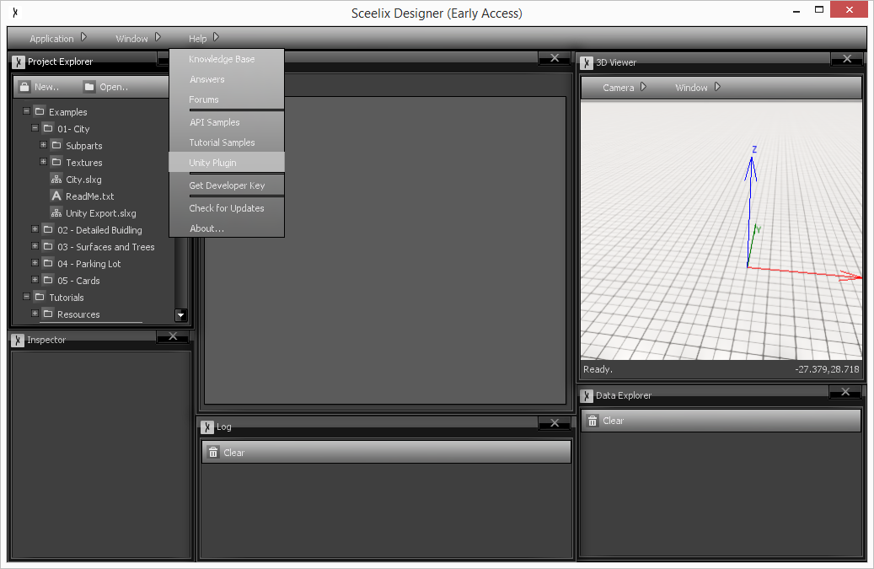Close the central document panel
Viewport: 874px width, 569px height.
click(555, 58)
